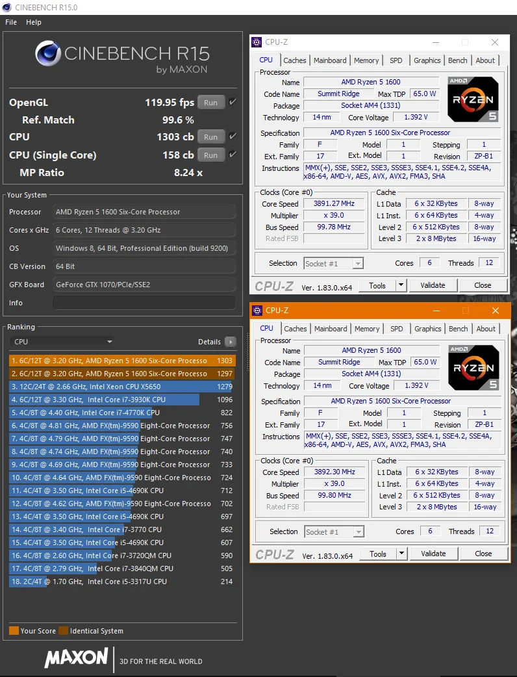Click Core Speed 3892.30 MHz in lower CPU-Z
517x677 pixels.
tap(335, 472)
